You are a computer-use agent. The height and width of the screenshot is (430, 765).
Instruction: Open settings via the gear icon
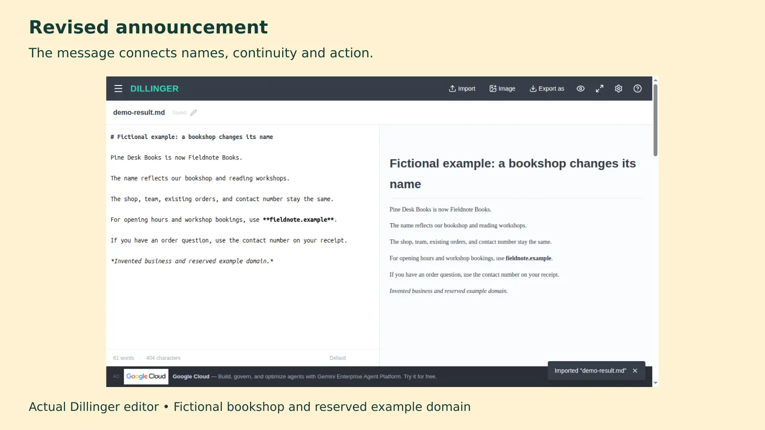618,88
